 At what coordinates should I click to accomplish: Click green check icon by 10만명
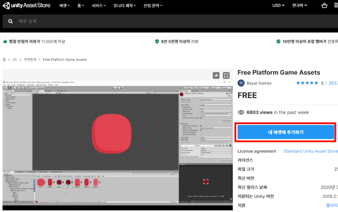278,41
